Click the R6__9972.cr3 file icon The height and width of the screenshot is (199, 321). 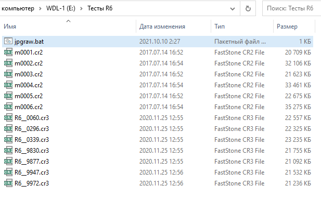8,183
